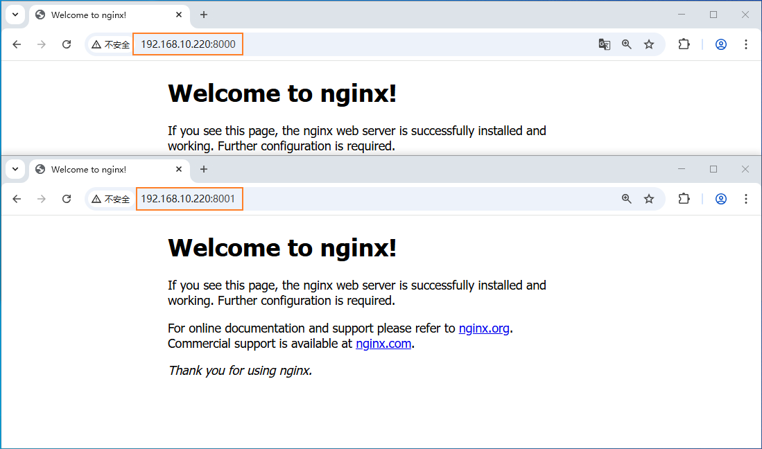Image resolution: width=762 pixels, height=449 pixels.
Task: Open tab search chevron in bottom window
Action: click(x=15, y=169)
